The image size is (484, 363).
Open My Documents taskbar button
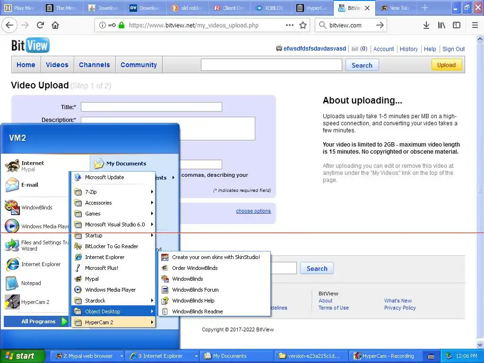coord(236,356)
